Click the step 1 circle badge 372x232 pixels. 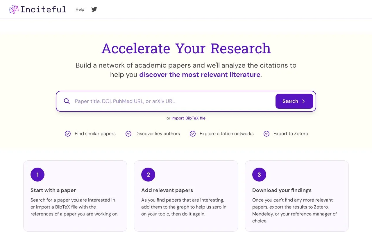click(37, 175)
